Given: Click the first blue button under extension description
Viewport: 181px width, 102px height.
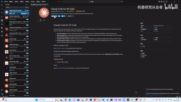Looking at the screenshot, I should 54,16.
